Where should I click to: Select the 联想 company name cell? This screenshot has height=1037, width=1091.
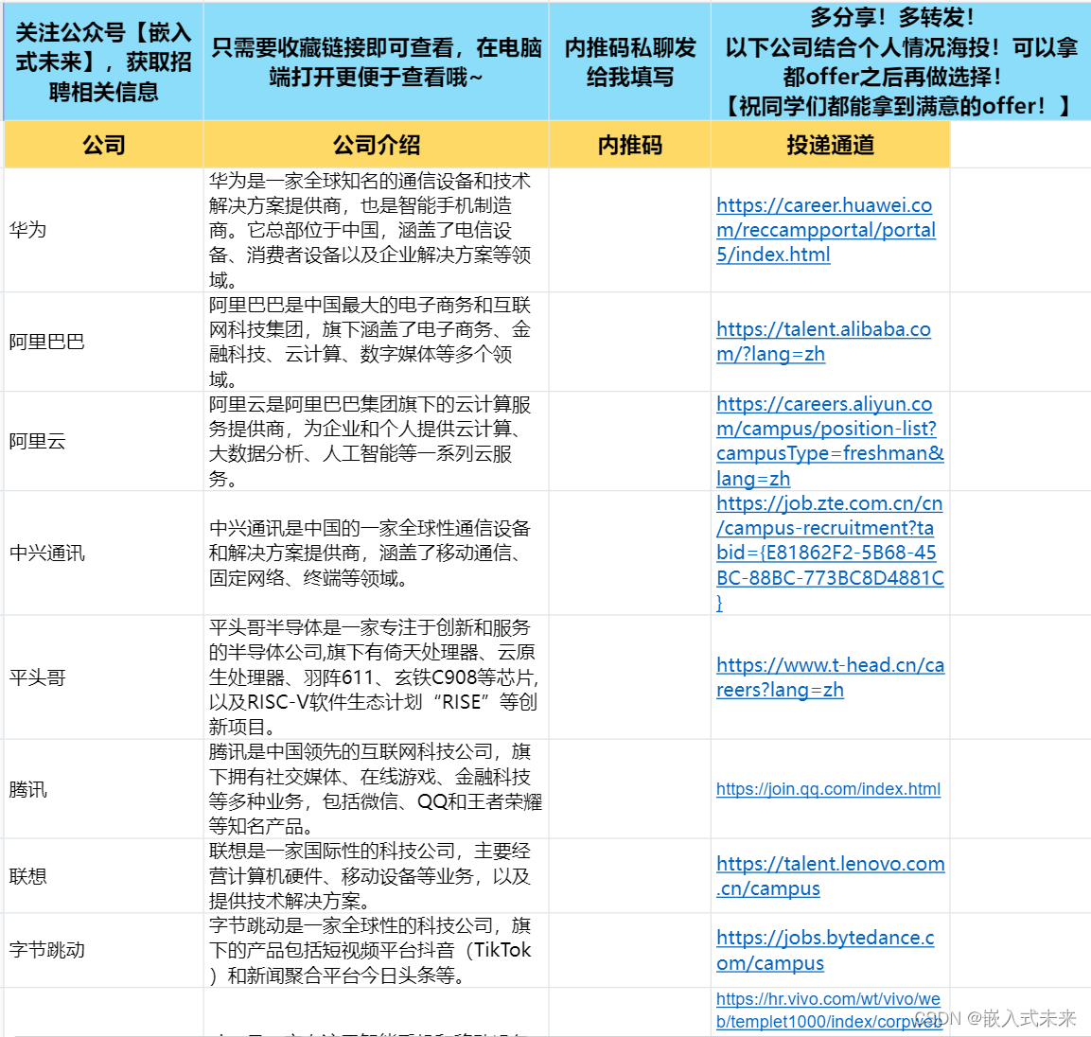104,876
